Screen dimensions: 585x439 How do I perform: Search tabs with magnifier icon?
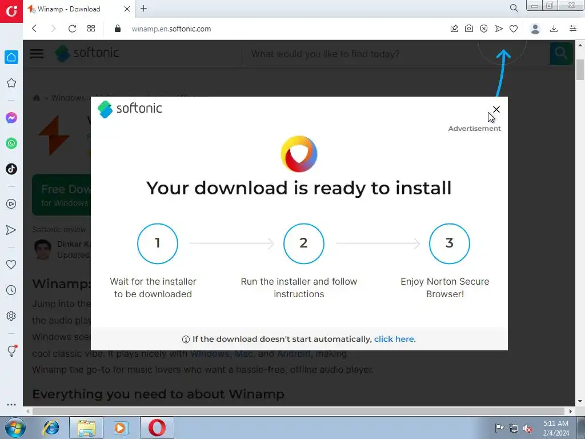(514, 8)
